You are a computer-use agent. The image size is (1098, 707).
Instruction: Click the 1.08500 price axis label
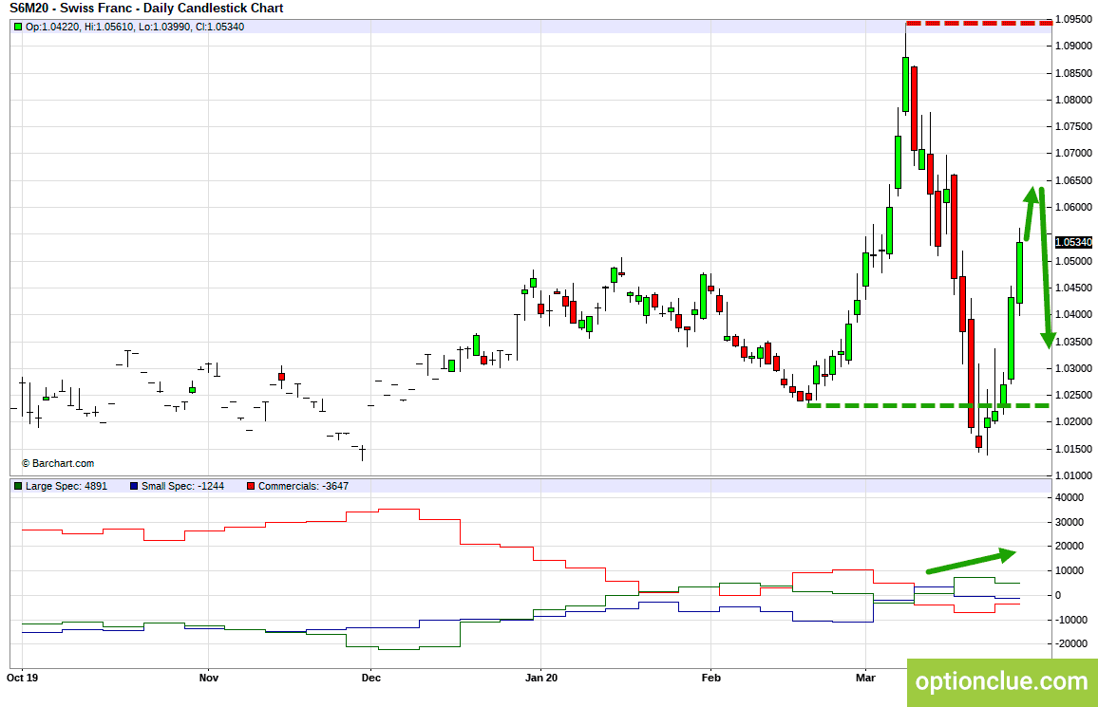pos(1073,73)
